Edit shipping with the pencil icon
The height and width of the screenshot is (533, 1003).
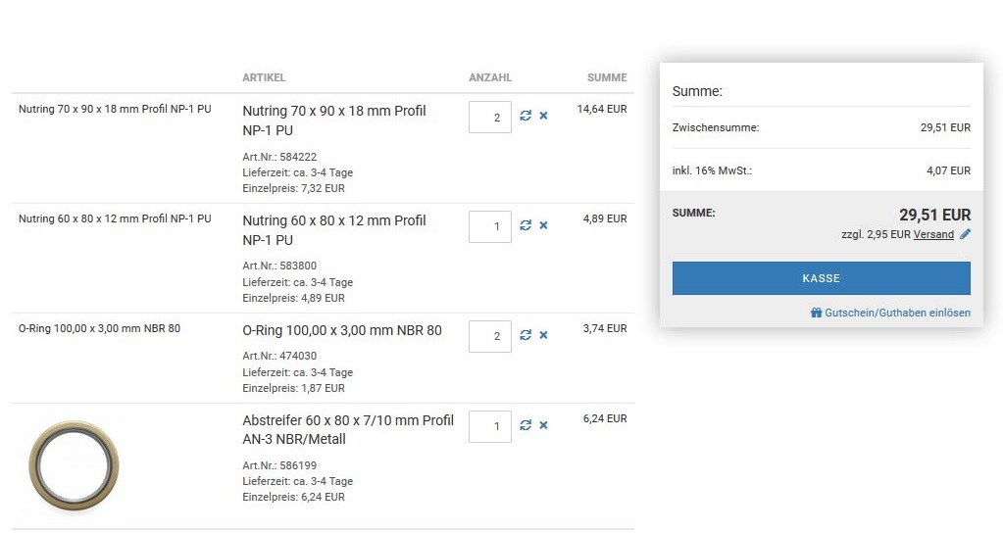coord(965,234)
